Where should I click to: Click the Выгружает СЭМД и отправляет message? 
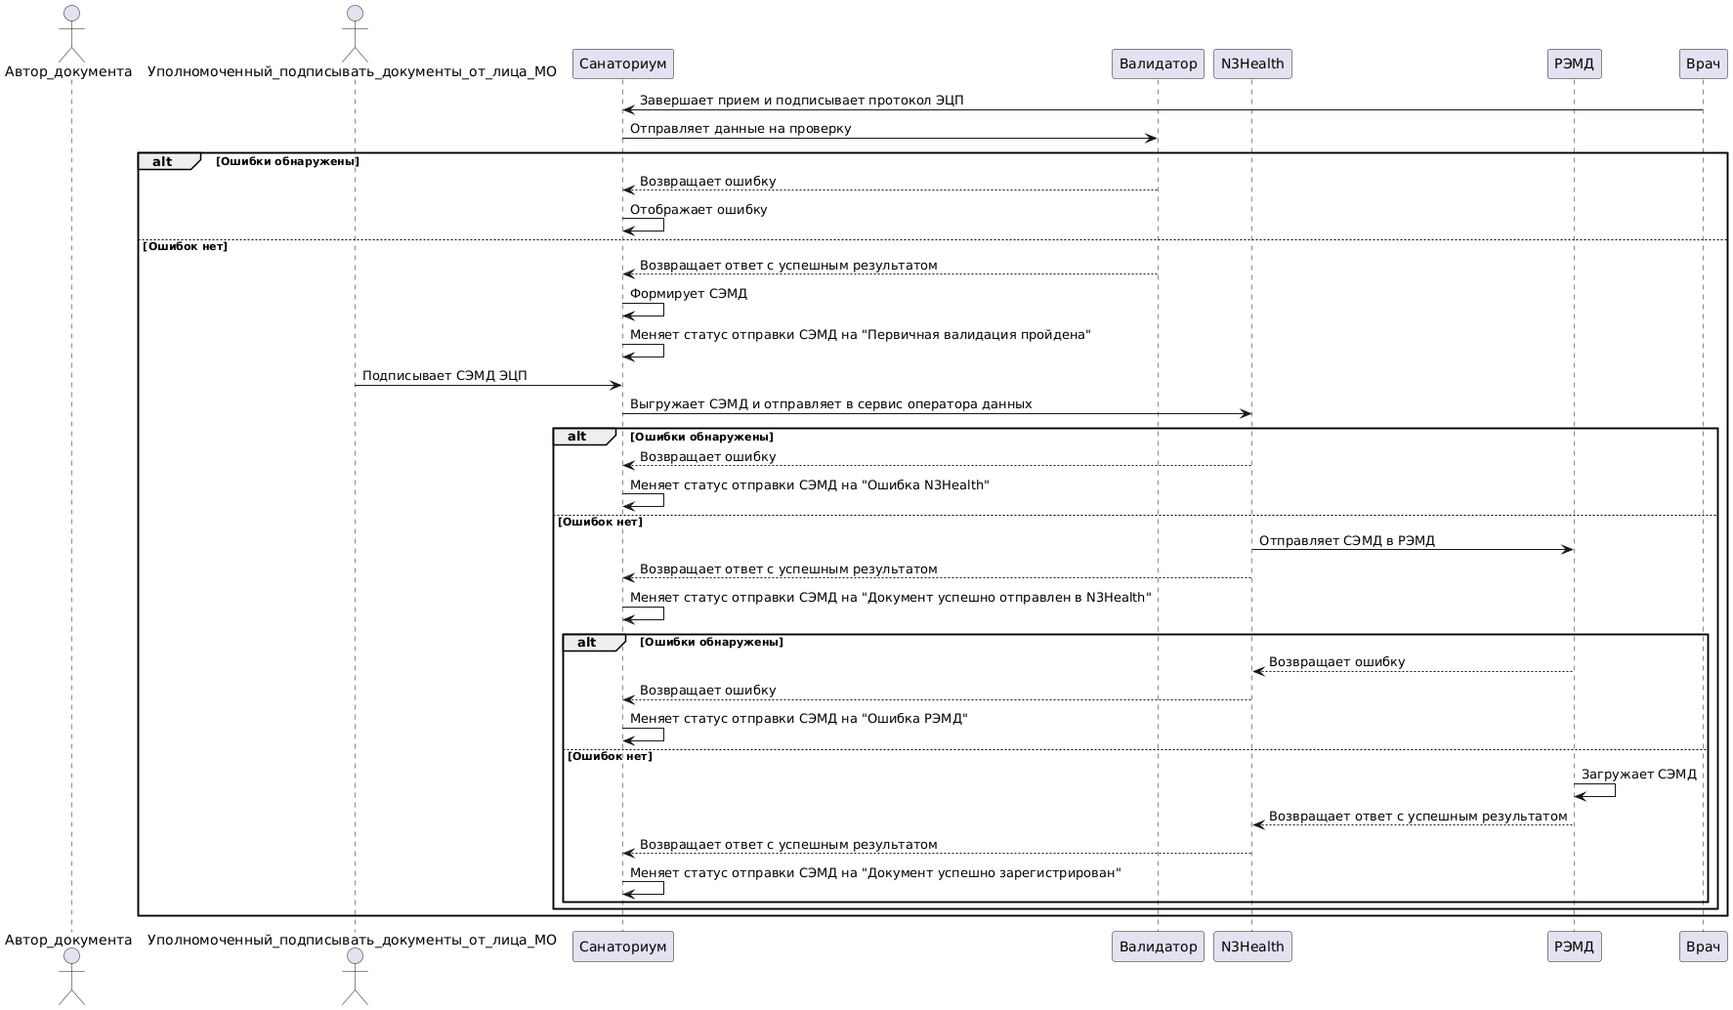830,404
